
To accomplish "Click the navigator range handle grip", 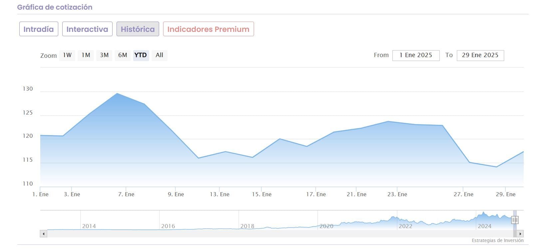I will 515,220.
